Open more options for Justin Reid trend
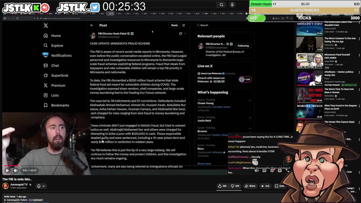Image resolution: width=361 pixels, height=203 pixels. pos(250,118)
